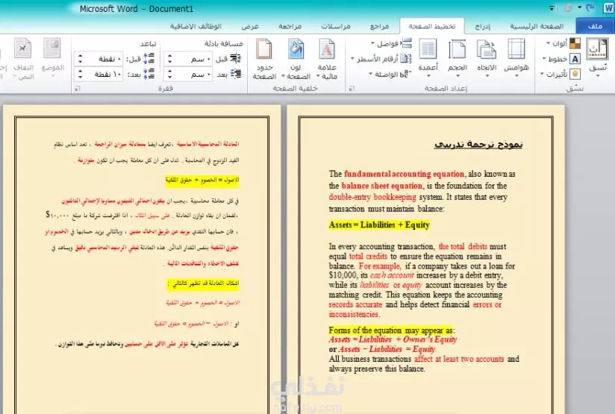Viewport: 615px width, 414px height.
Task: Open the File (ملف) tab
Action: click(x=595, y=26)
